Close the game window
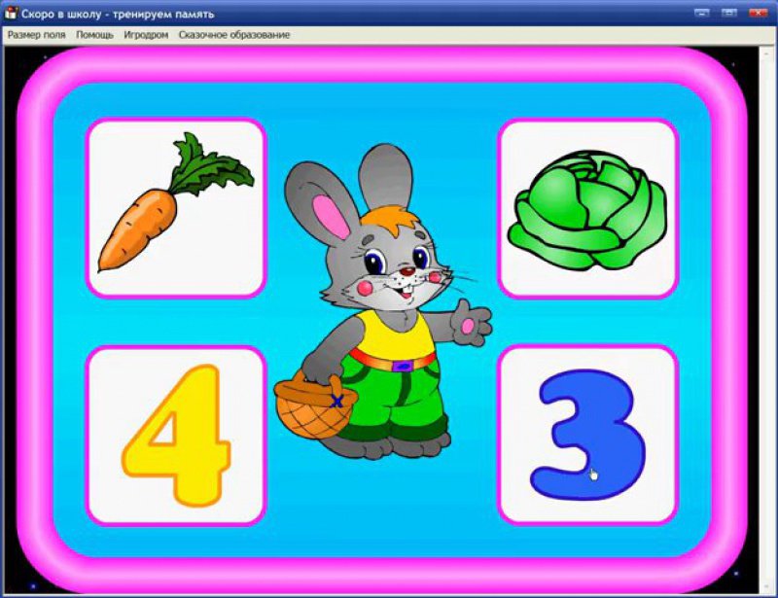Image resolution: width=778 pixels, height=598 pixels. click(x=758, y=13)
